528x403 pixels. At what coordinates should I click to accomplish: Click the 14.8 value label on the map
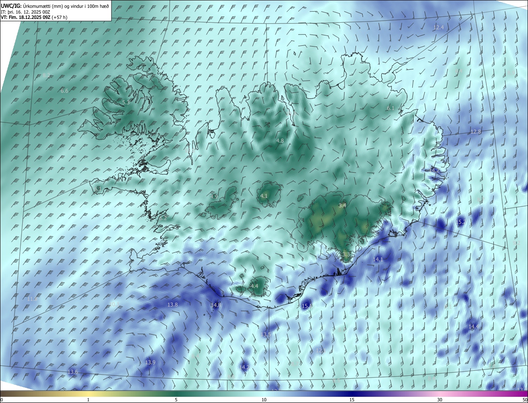click(x=215, y=305)
